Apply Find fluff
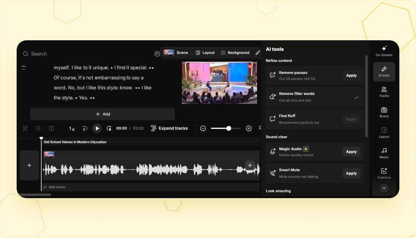This screenshot has width=416, height=238. 351,119
